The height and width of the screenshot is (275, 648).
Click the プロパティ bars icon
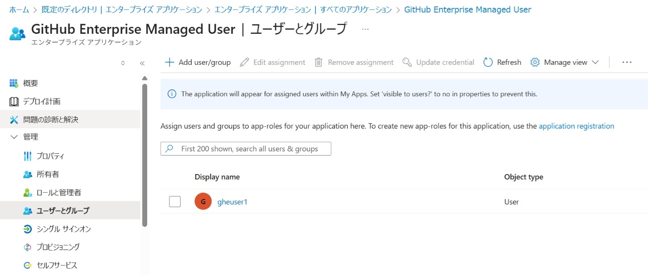point(28,156)
